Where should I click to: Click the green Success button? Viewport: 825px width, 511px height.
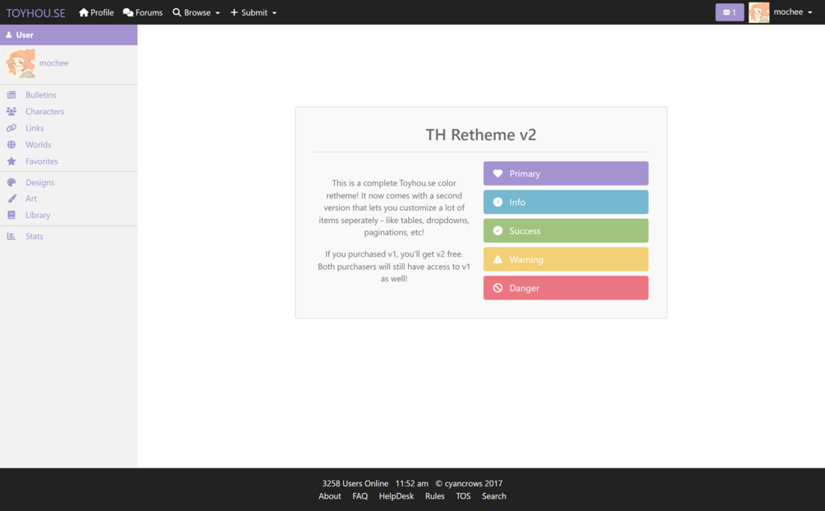(566, 230)
